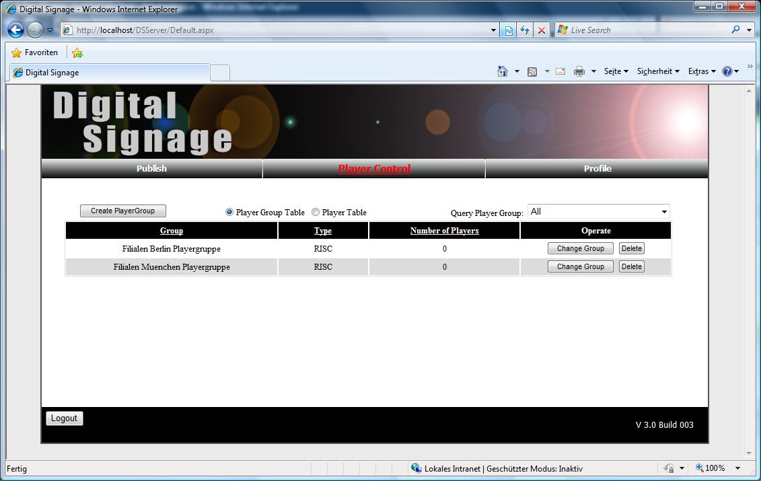The width and height of the screenshot is (761, 481).
Task: Switch to the Publish tab
Action: click(x=151, y=169)
